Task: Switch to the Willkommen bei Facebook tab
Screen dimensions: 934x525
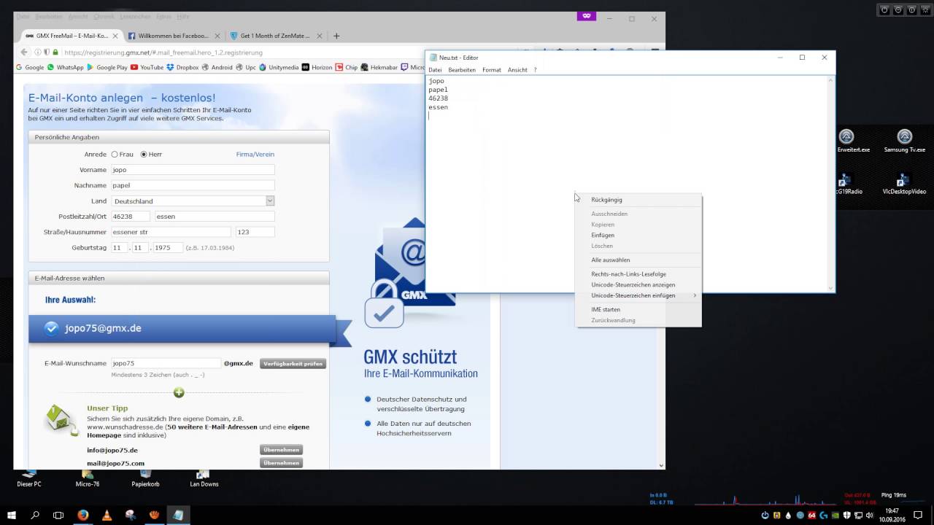Action: click(x=173, y=36)
